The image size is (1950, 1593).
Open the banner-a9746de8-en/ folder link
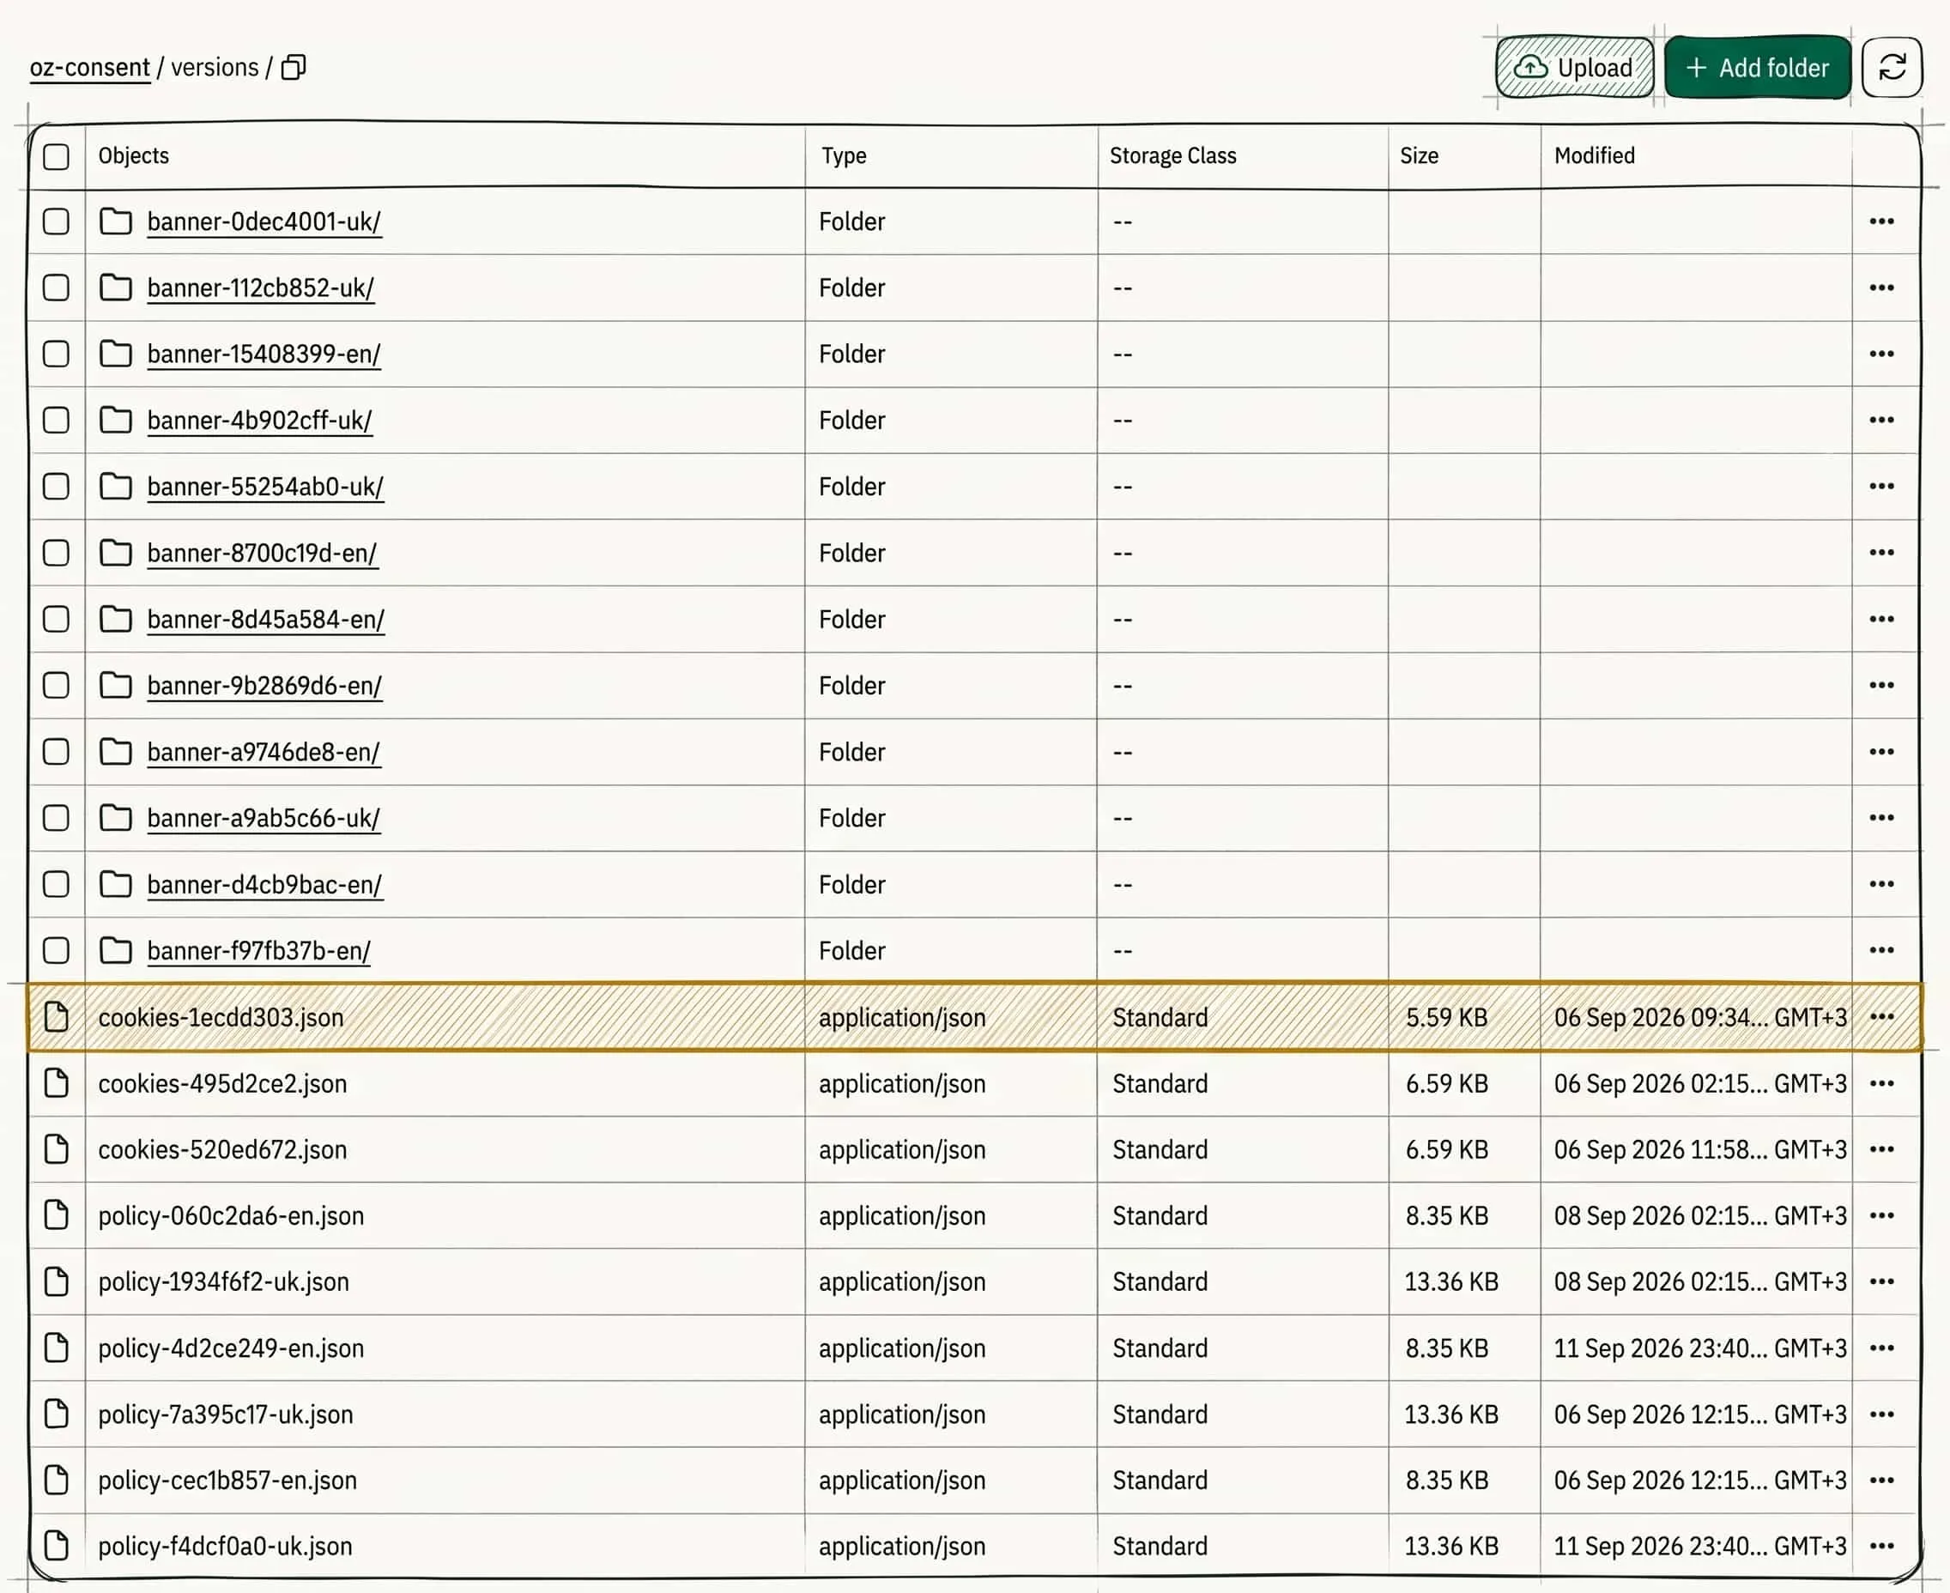click(263, 752)
